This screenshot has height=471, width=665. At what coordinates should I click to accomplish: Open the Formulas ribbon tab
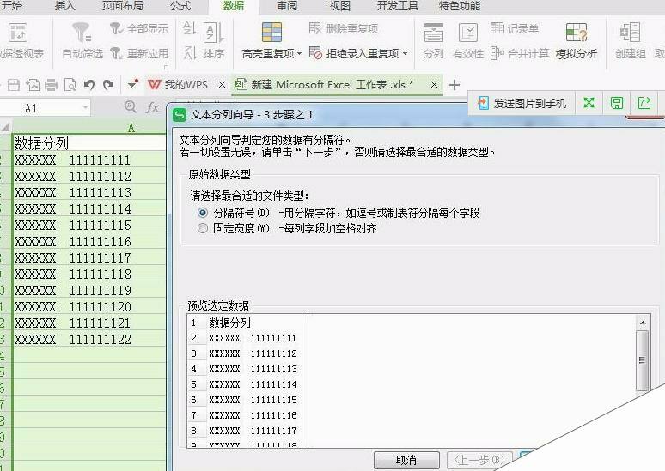click(x=180, y=6)
